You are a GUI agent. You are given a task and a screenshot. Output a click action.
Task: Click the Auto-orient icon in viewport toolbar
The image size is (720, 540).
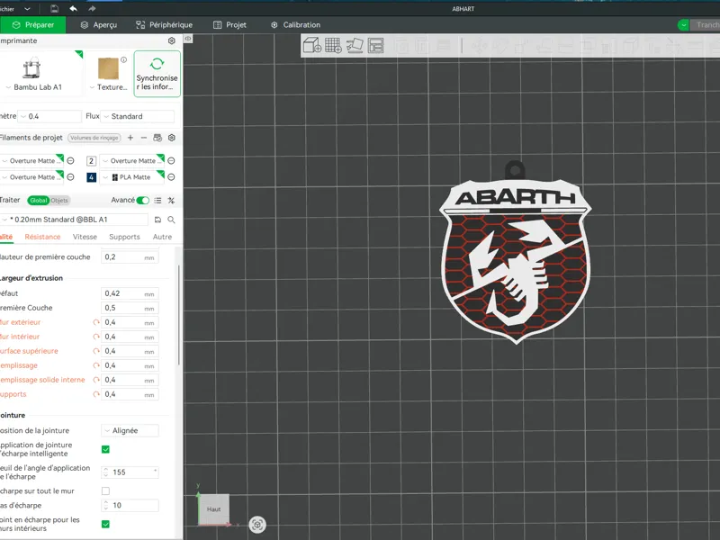point(355,45)
